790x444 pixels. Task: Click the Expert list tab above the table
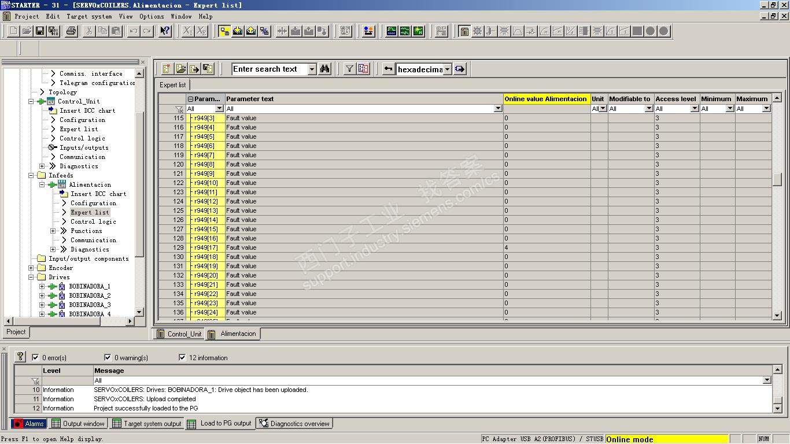point(173,85)
